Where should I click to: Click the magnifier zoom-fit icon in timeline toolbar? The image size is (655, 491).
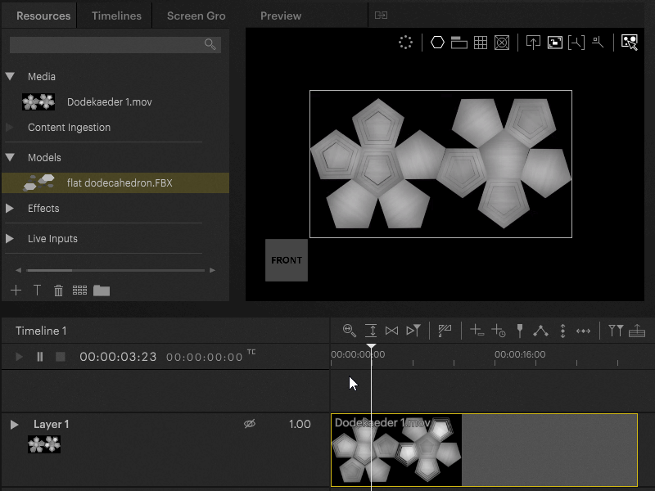pos(350,331)
